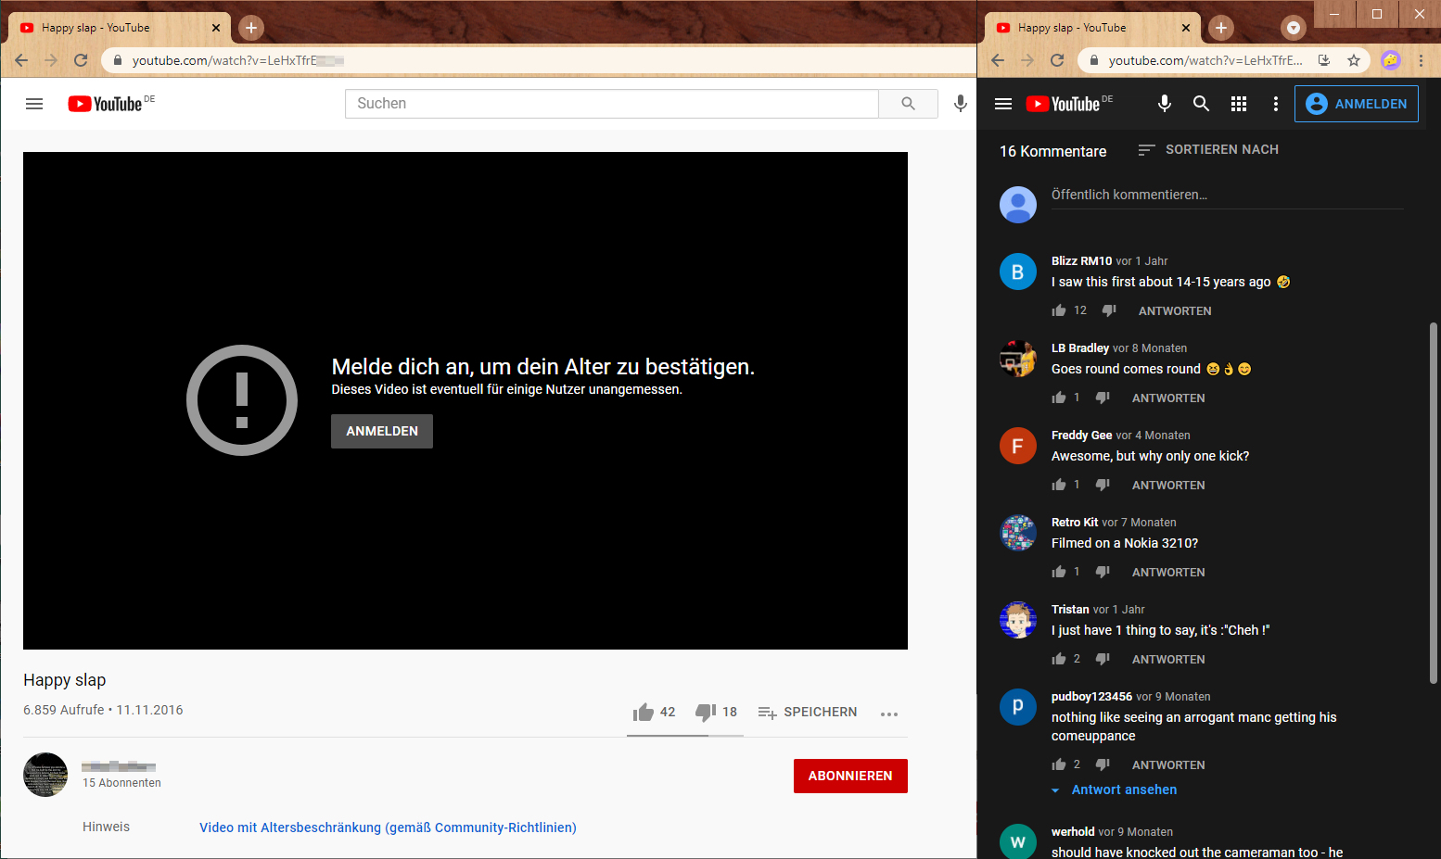The height and width of the screenshot is (859, 1441).
Task: Reply to Retro Kit's comment
Action: 1168,572
